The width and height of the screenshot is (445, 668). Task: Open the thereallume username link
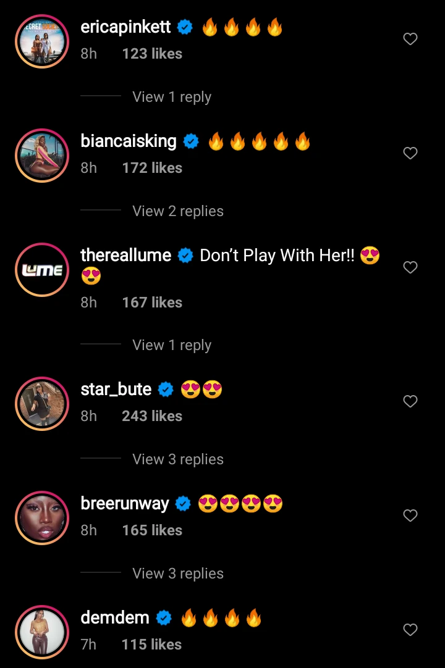pyautogui.click(x=126, y=255)
